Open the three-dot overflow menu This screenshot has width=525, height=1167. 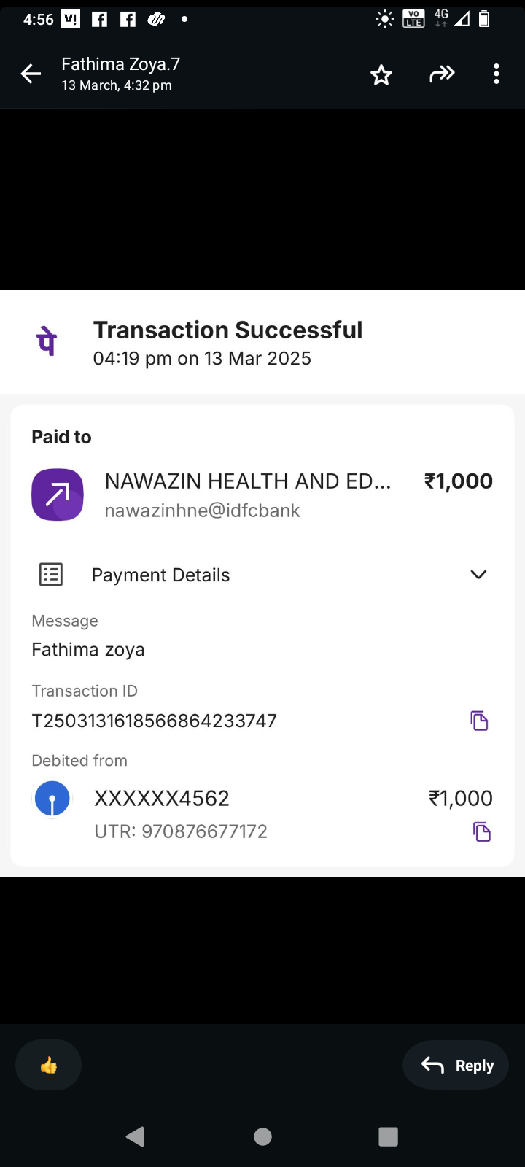tap(497, 74)
